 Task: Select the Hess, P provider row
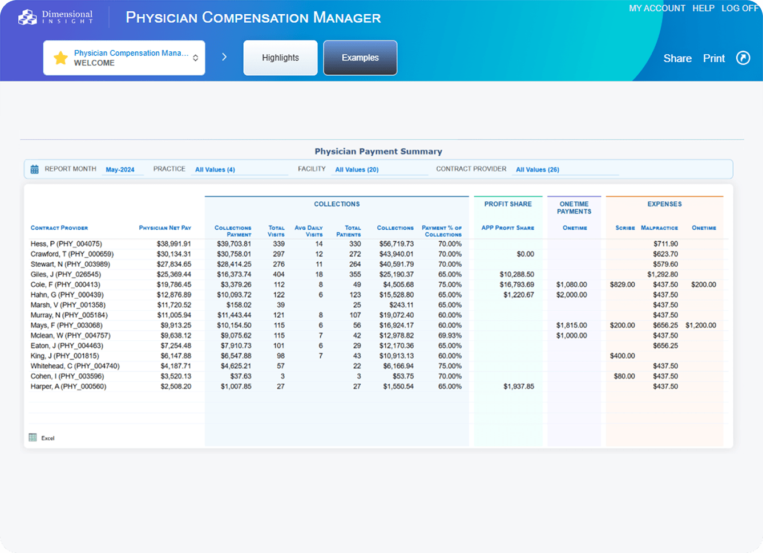(66, 244)
